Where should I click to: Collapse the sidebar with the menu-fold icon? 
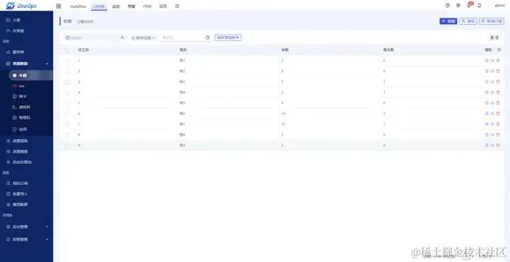pos(59,6)
